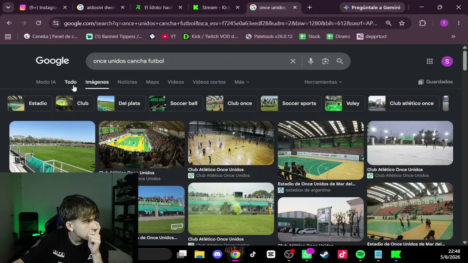Open the Chrome three-dot menu
The width and height of the screenshot is (468, 263).
pyautogui.click(x=458, y=23)
